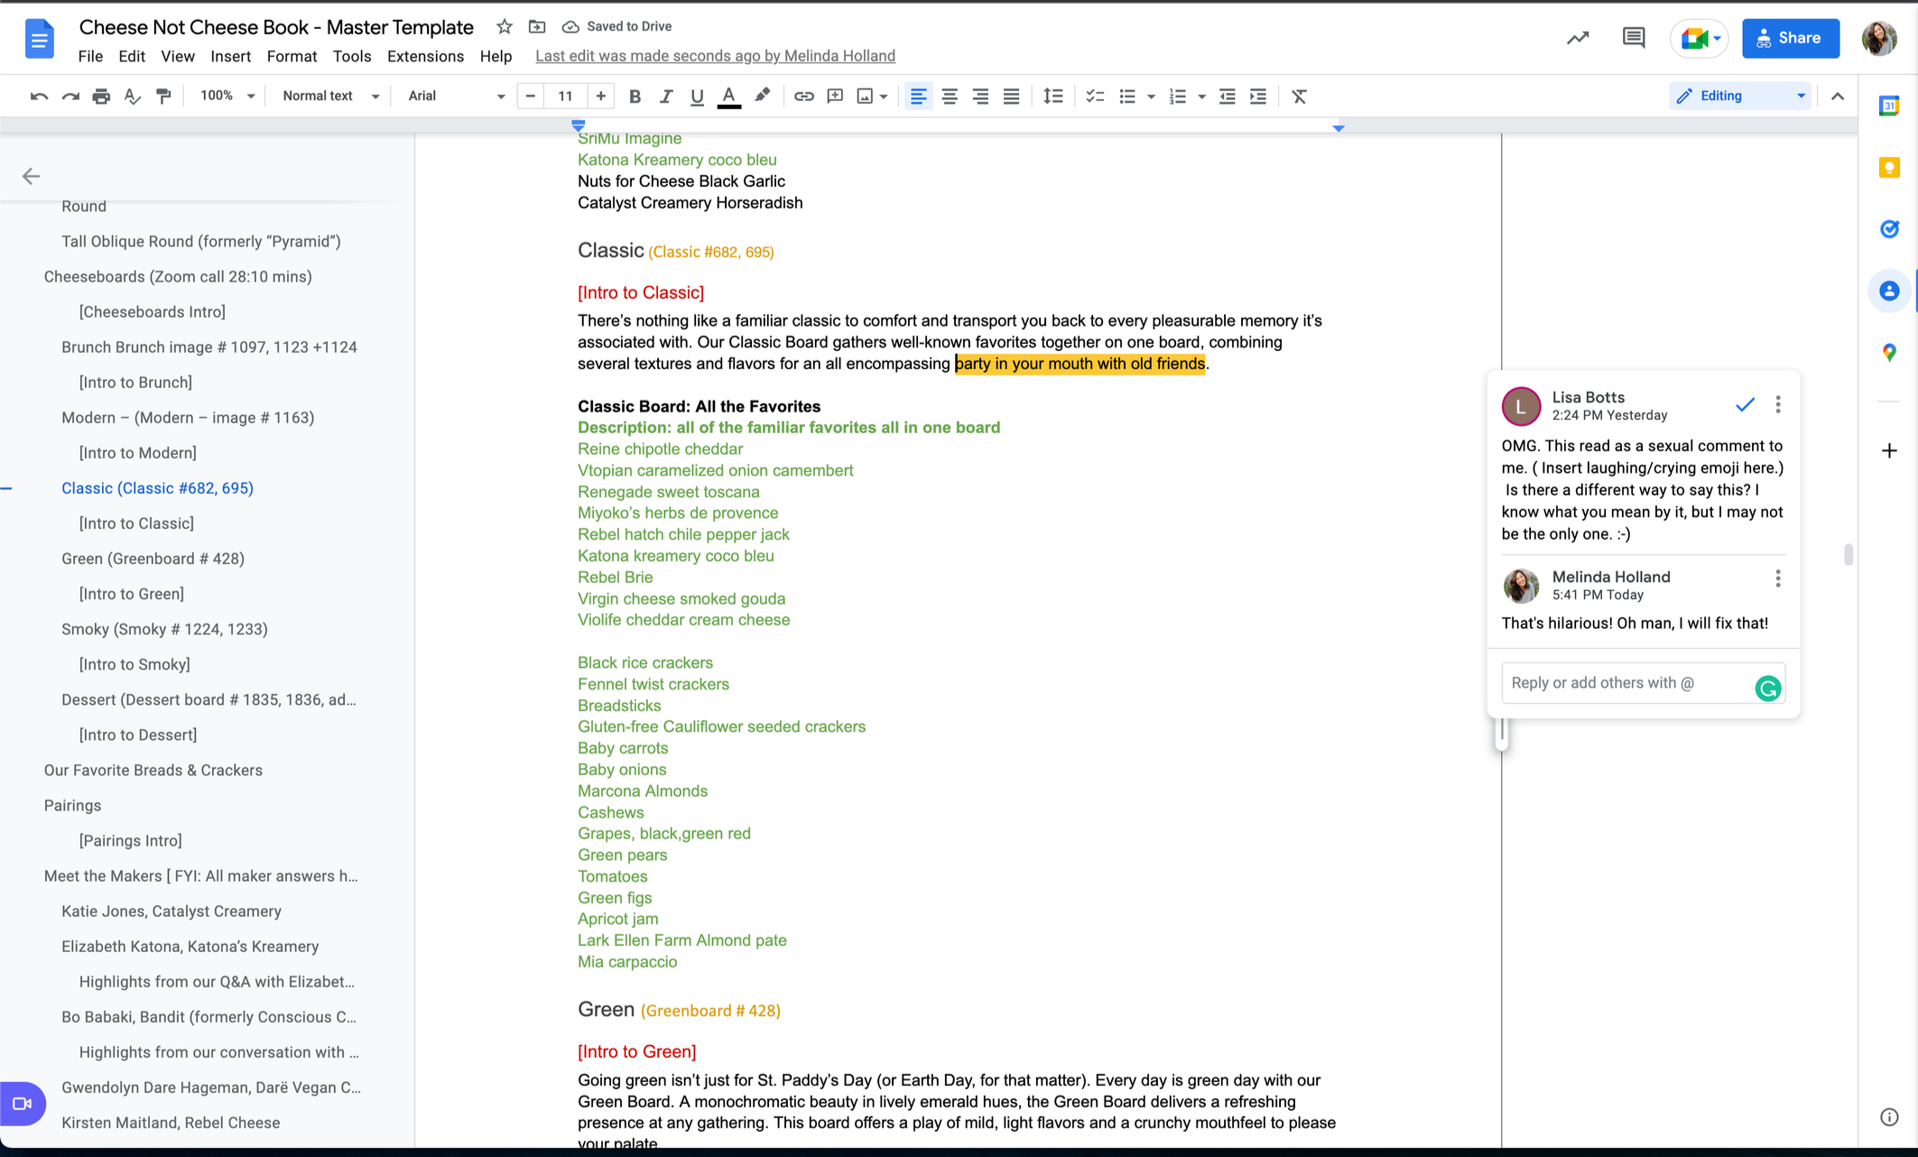Image resolution: width=1918 pixels, height=1157 pixels.
Task: Click the comment reply input field
Action: click(x=1626, y=683)
